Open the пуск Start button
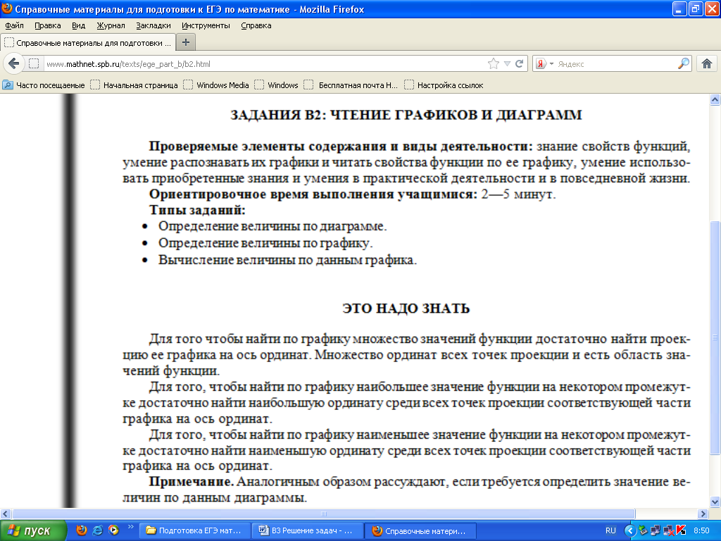The height and width of the screenshot is (541, 721). [32, 530]
